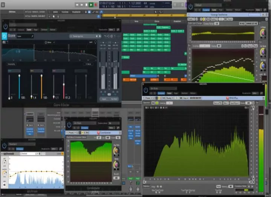271x197 pixels.
Task: Click the blue Compare button in Correlometer header
Action: [85, 128]
